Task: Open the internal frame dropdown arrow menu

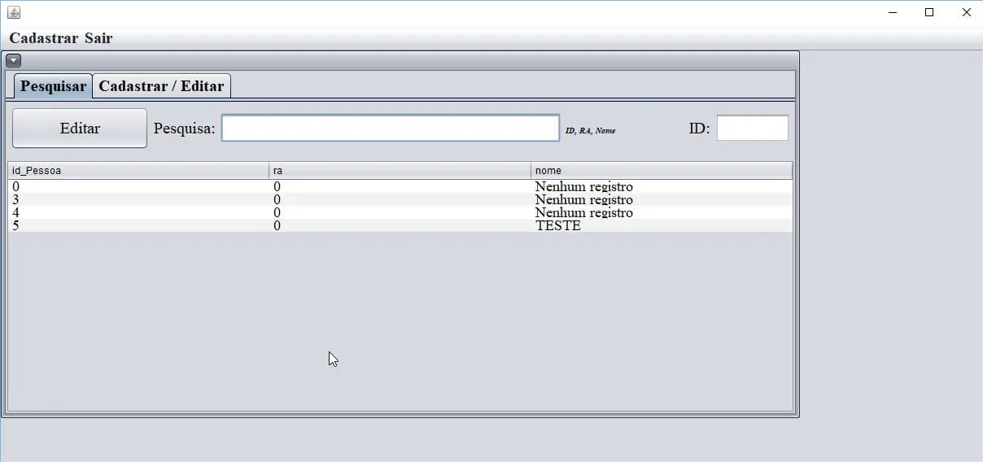Action: click(14, 60)
